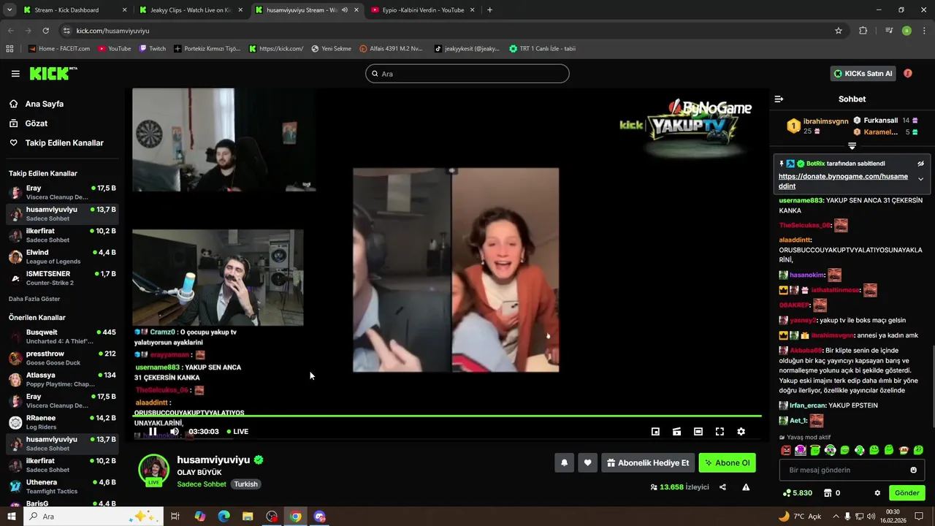Open a new browser tab
The image size is (935, 526).
click(x=489, y=10)
